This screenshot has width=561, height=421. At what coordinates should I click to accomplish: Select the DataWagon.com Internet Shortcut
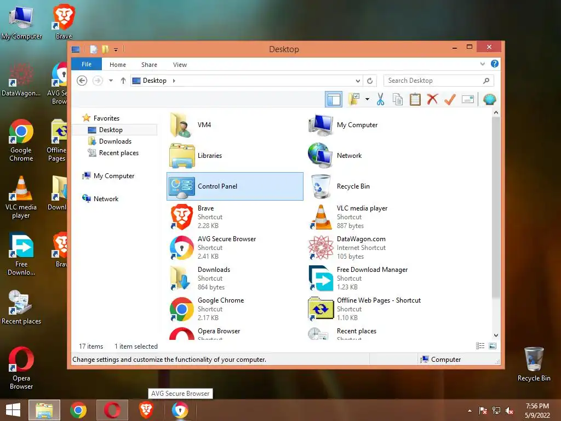pyautogui.click(x=374, y=248)
